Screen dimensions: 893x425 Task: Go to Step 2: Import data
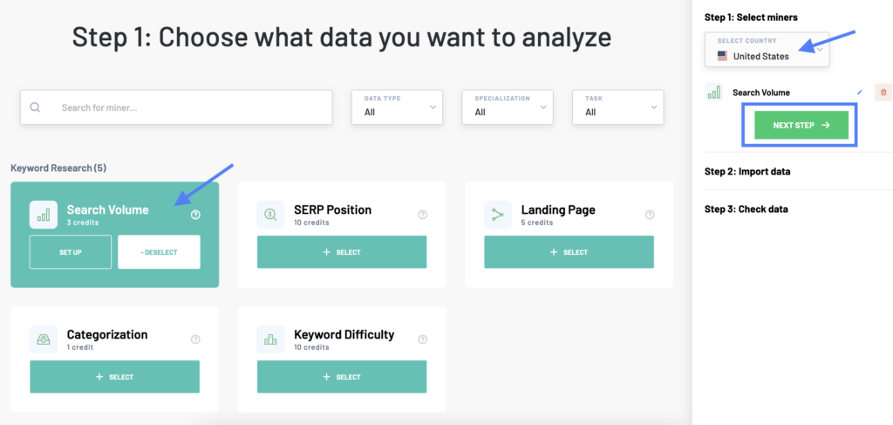(x=747, y=171)
